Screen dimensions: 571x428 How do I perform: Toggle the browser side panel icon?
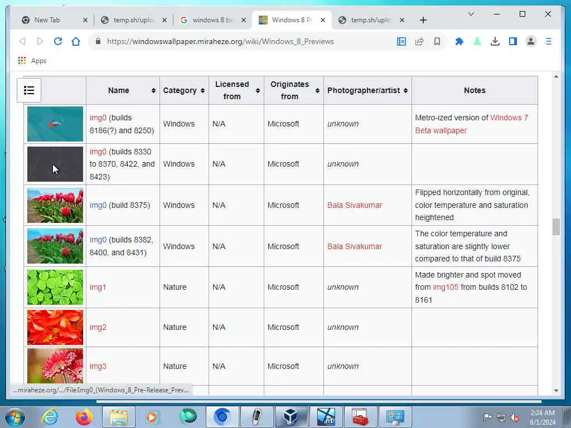(x=513, y=41)
